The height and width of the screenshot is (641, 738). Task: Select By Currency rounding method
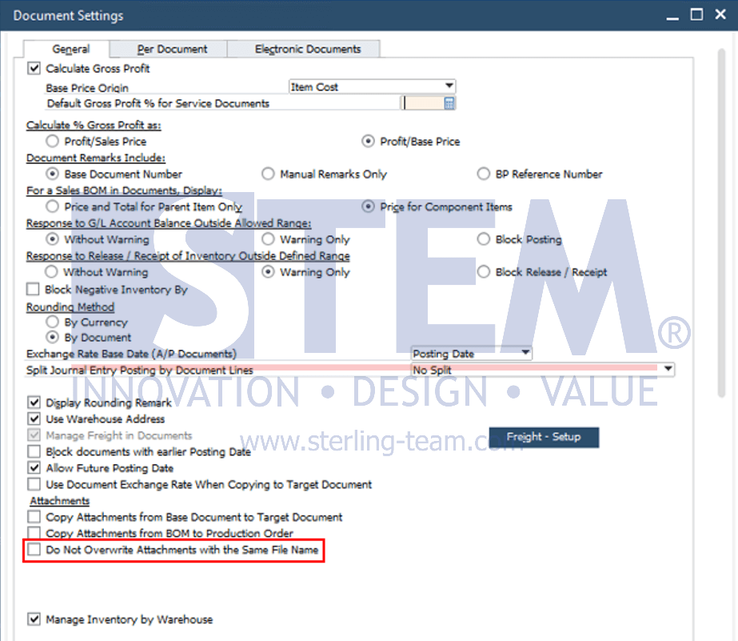[52, 322]
